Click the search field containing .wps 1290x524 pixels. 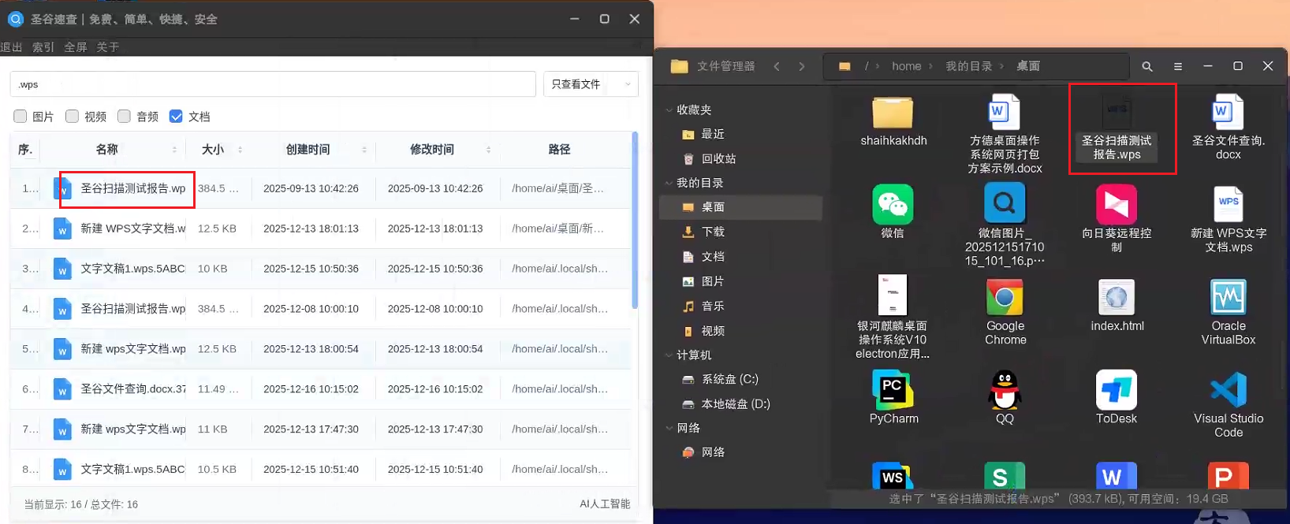coord(272,84)
